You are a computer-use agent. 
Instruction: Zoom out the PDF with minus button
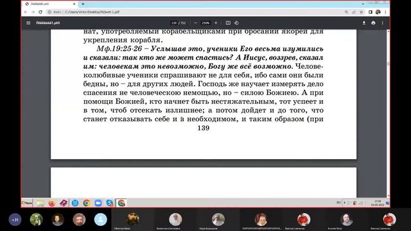tap(195, 23)
